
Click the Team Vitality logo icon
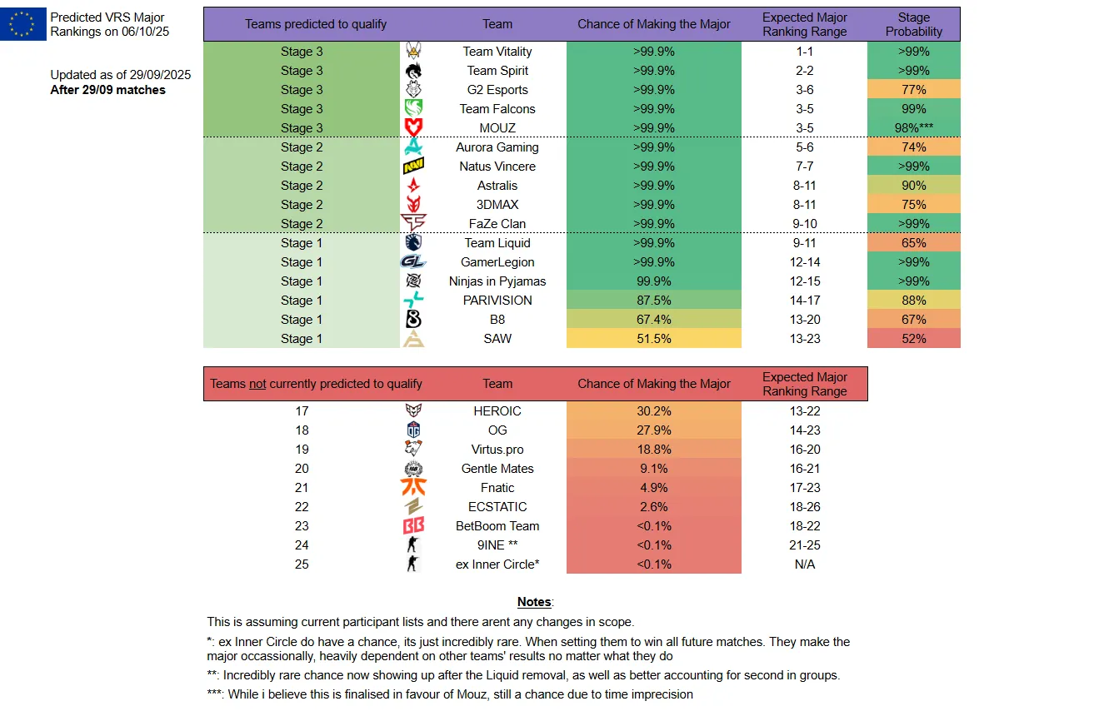point(413,52)
